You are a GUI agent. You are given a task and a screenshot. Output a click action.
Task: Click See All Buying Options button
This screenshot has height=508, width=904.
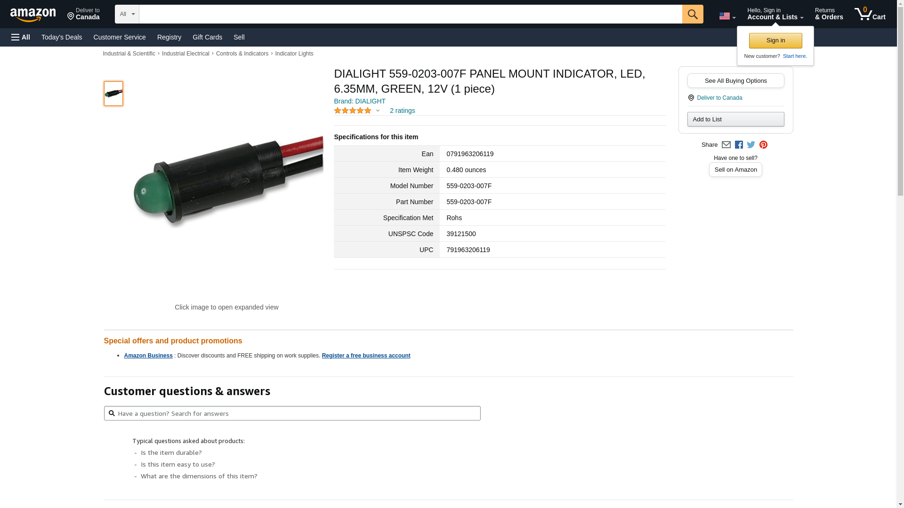tap(735, 80)
